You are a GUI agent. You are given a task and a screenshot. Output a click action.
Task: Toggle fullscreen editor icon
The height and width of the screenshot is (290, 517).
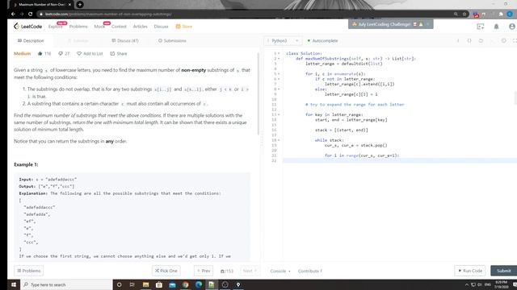click(515, 41)
